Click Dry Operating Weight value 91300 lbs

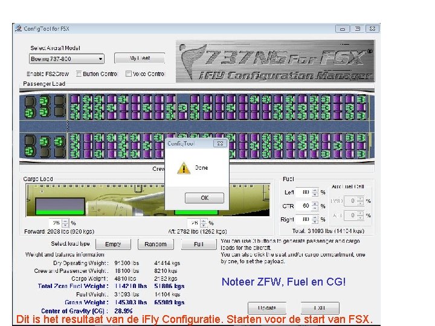pyautogui.click(x=127, y=263)
